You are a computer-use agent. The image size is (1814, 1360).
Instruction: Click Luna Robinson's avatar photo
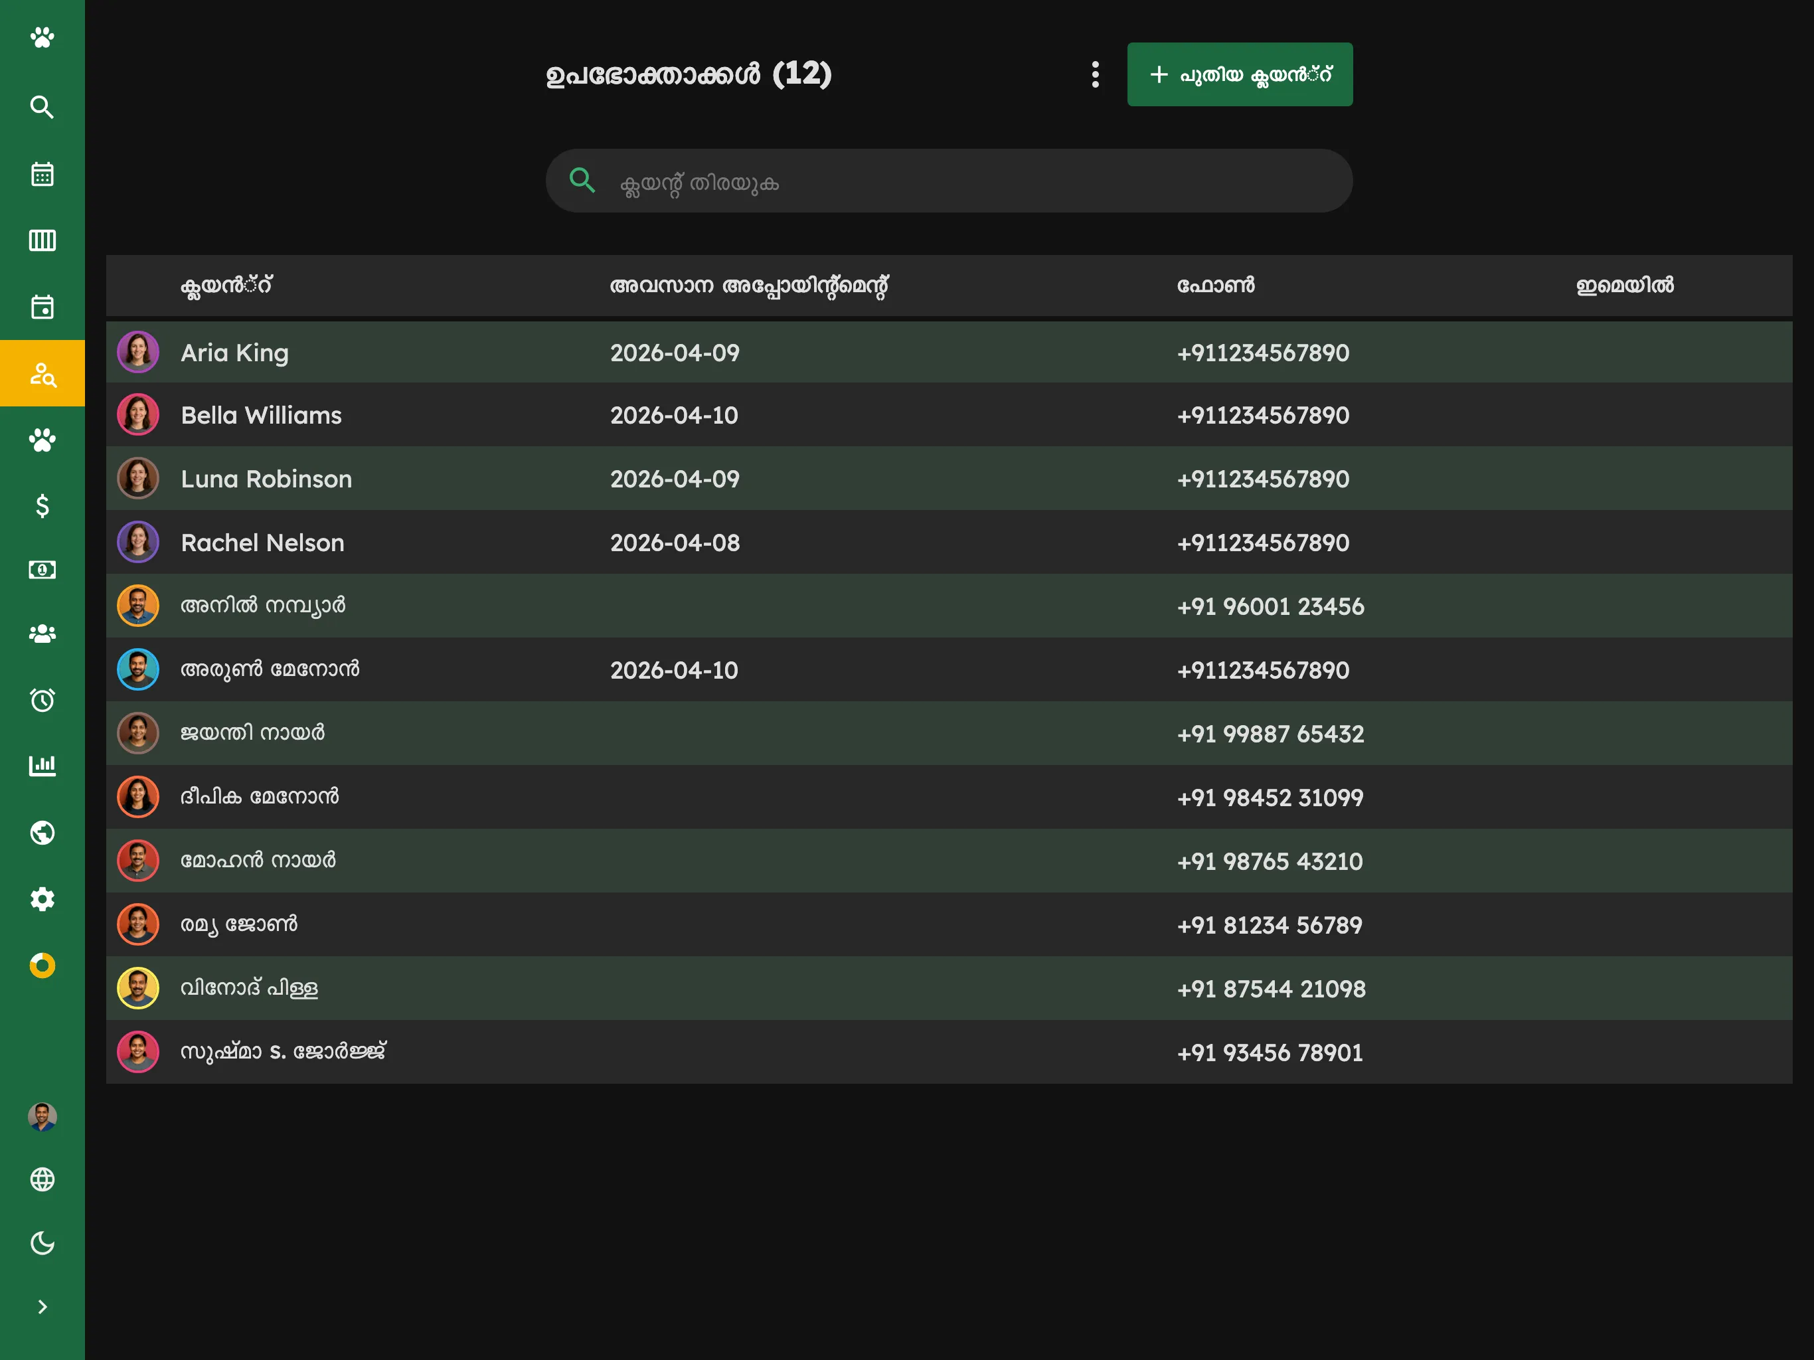click(x=137, y=479)
